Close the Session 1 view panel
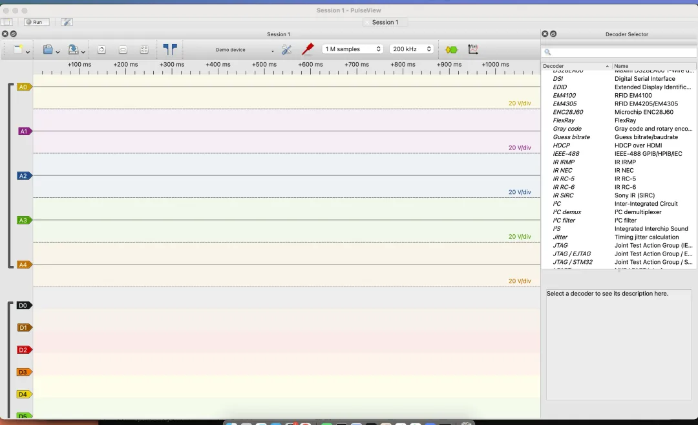The image size is (698, 425). [5, 34]
